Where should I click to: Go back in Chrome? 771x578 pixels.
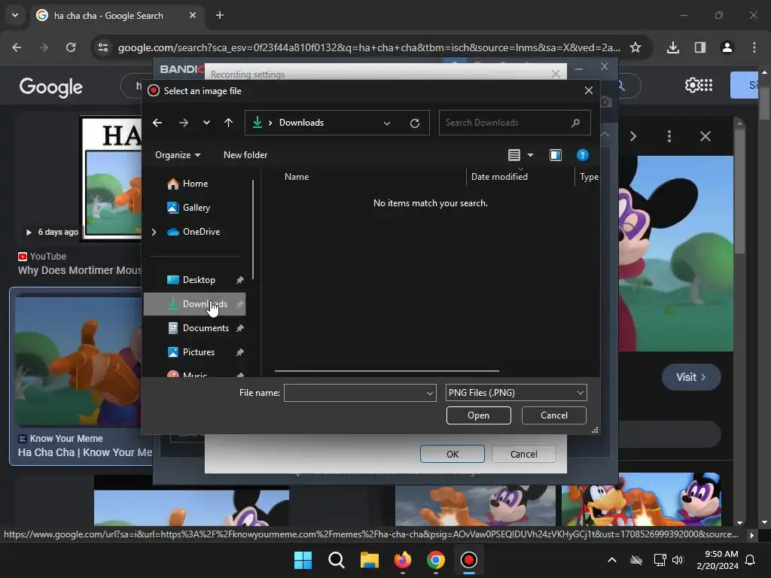point(17,47)
